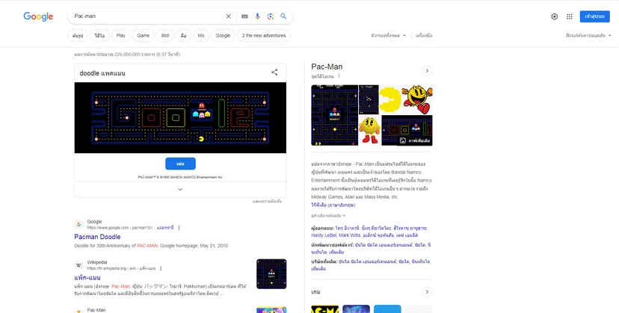Open the standing Pac-Man with red boots image
Screen dimensions: 619x313
(x=370, y=130)
